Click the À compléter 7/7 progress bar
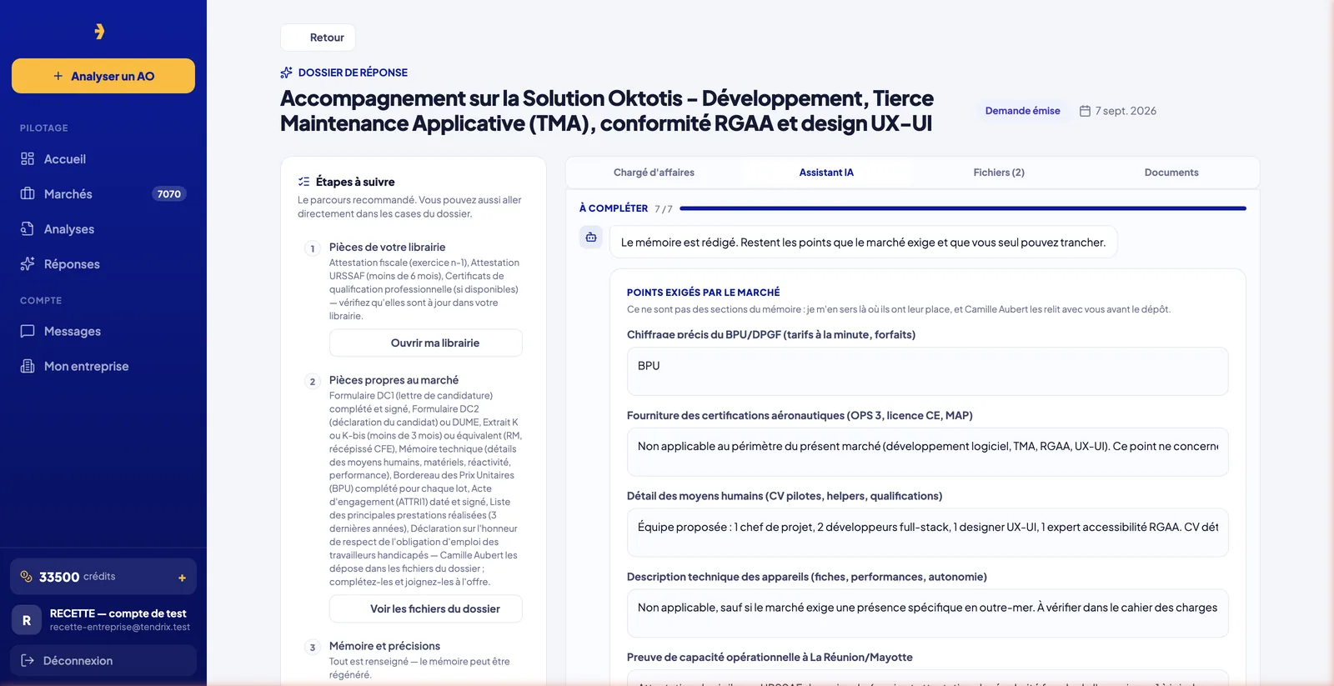The width and height of the screenshot is (1334, 686). pos(963,208)
